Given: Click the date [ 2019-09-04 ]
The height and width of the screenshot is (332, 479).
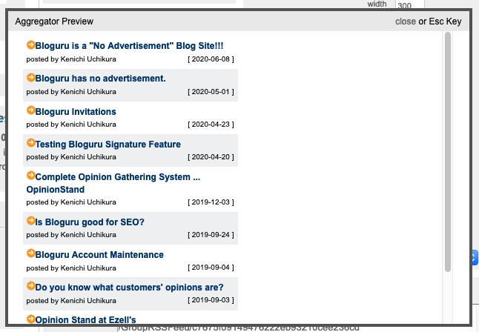Looking at the screenshot, I should click(211, 268).
